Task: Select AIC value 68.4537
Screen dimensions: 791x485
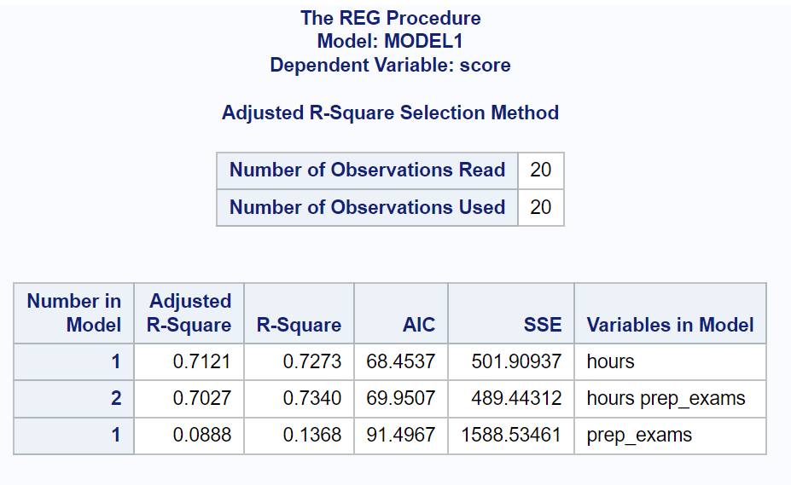Action: point(401,362)
